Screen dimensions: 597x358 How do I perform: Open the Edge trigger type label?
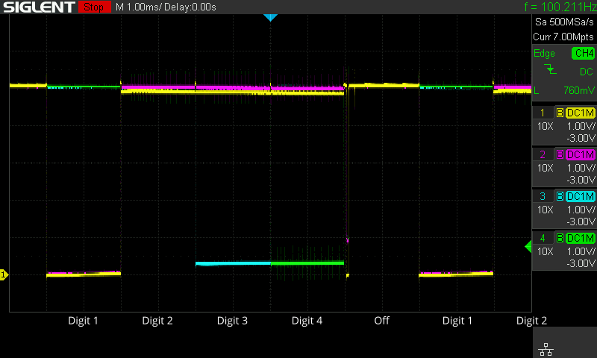point(544,53)
